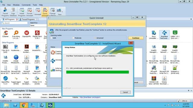Open the Help menu
This screenshot has height=108, width=193.
tap(41, 5)
